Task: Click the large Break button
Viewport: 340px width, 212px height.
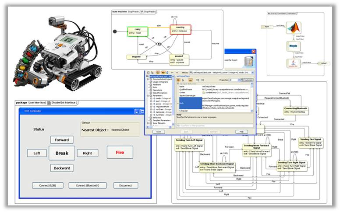Action: [x=62, y=153]
